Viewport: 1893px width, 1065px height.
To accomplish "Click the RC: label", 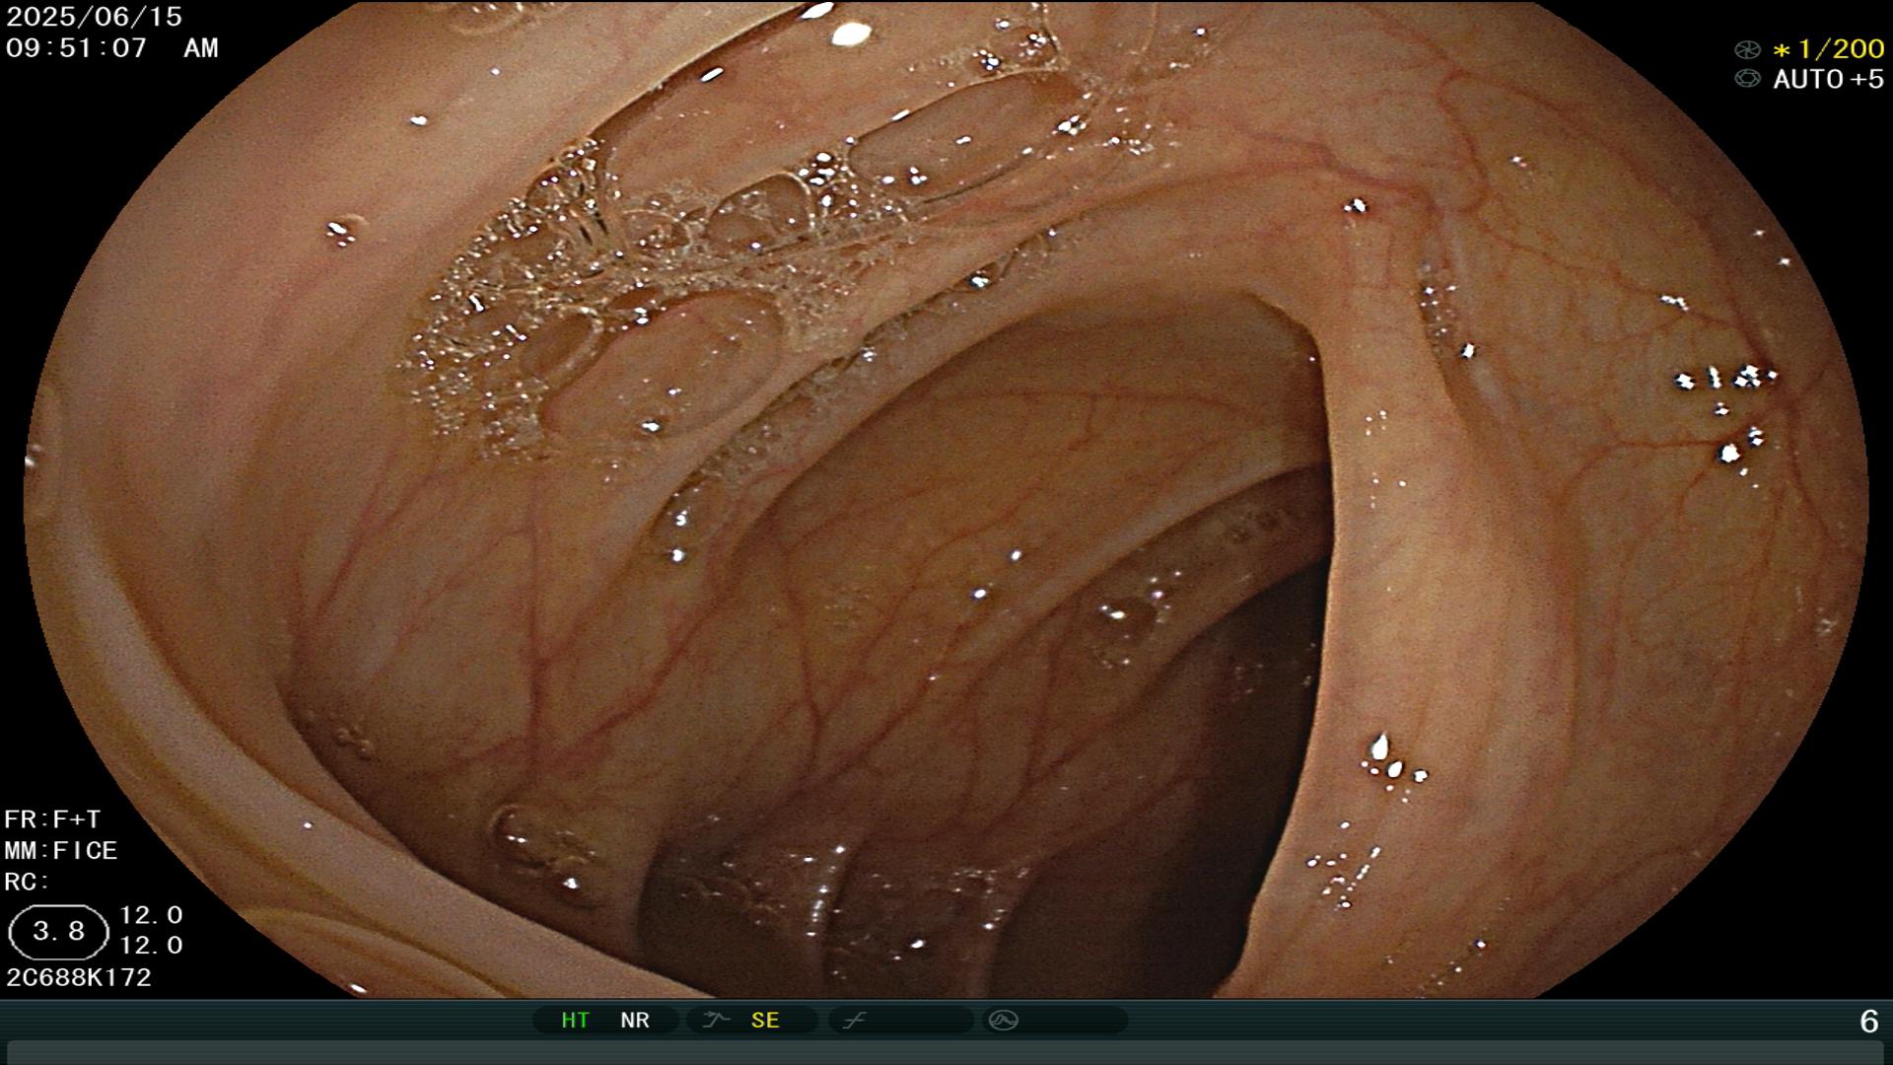I will (x=27, y=882).
